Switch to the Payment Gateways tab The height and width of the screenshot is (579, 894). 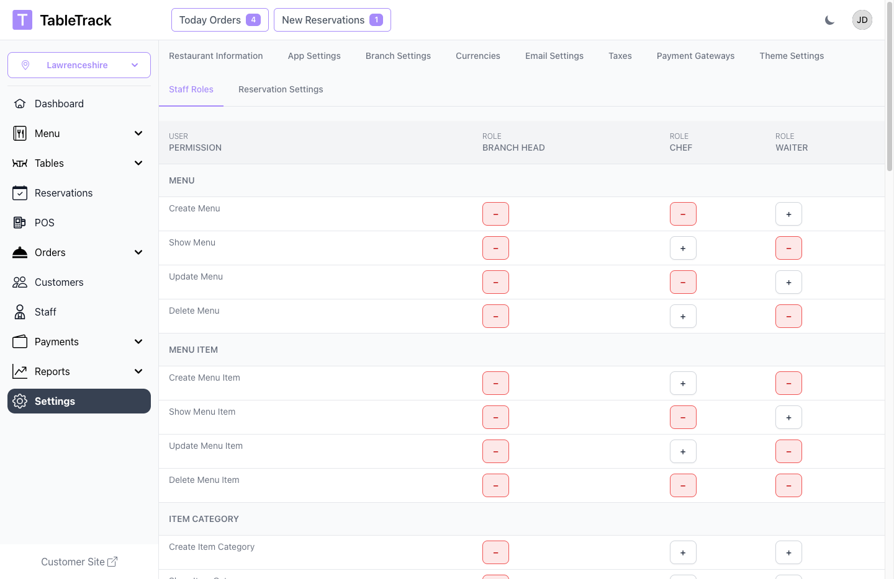[x=695, y=56]
